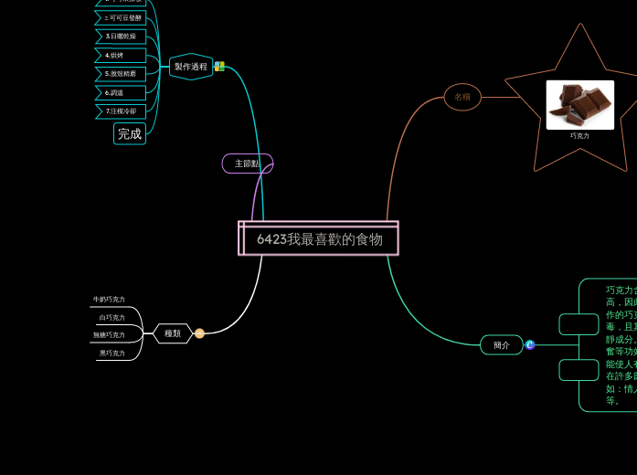Click the blue C icon beside 簡介
This screenshot has height=475, width=637.
(530, 344)
